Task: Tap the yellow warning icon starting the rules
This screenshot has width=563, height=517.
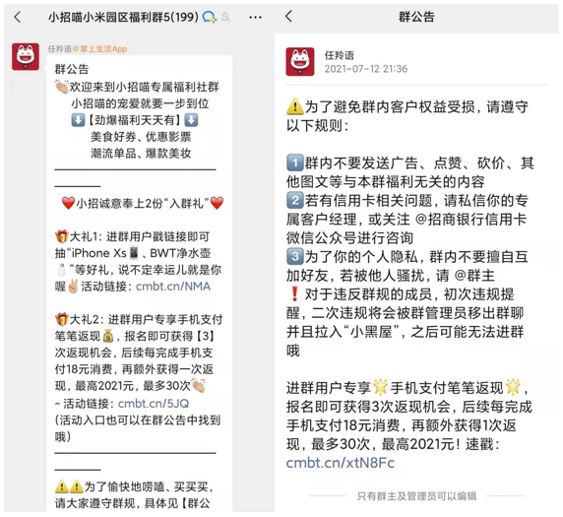Action: click(x=294, y=106)
